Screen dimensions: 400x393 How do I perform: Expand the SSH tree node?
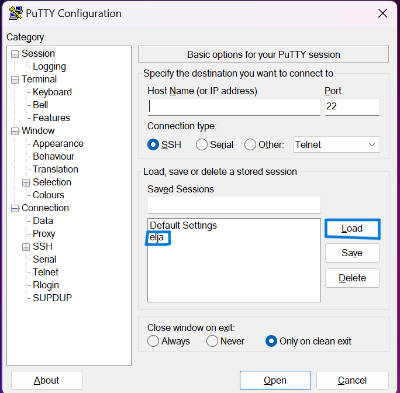coord(26,247)
